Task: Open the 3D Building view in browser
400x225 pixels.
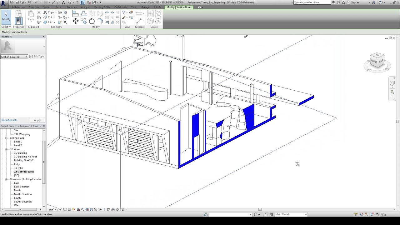Action: 21,153
